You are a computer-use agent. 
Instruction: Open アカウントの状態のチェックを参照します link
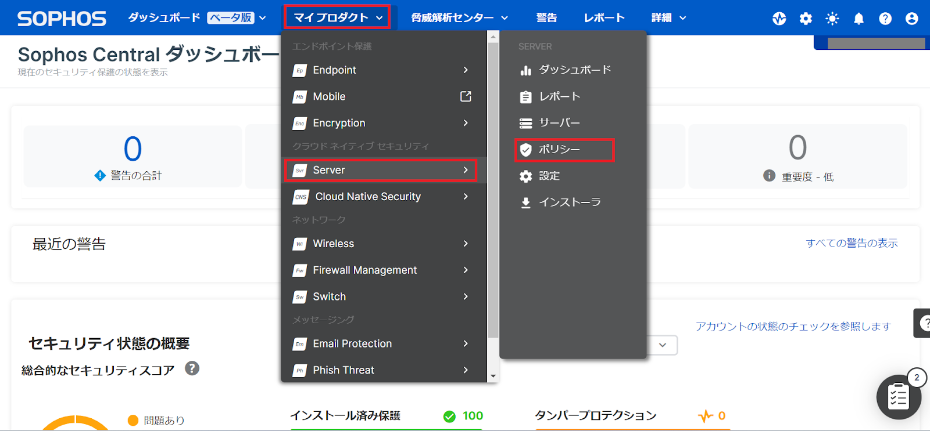tap(793, 327)
